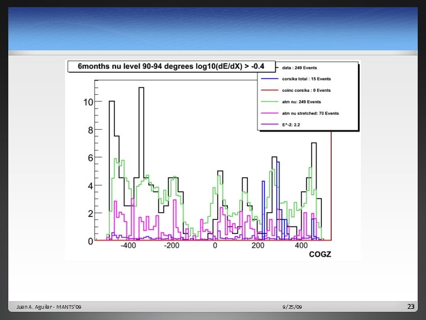Select legend entry 'atm nu: 249 Events'

point(301,102)
